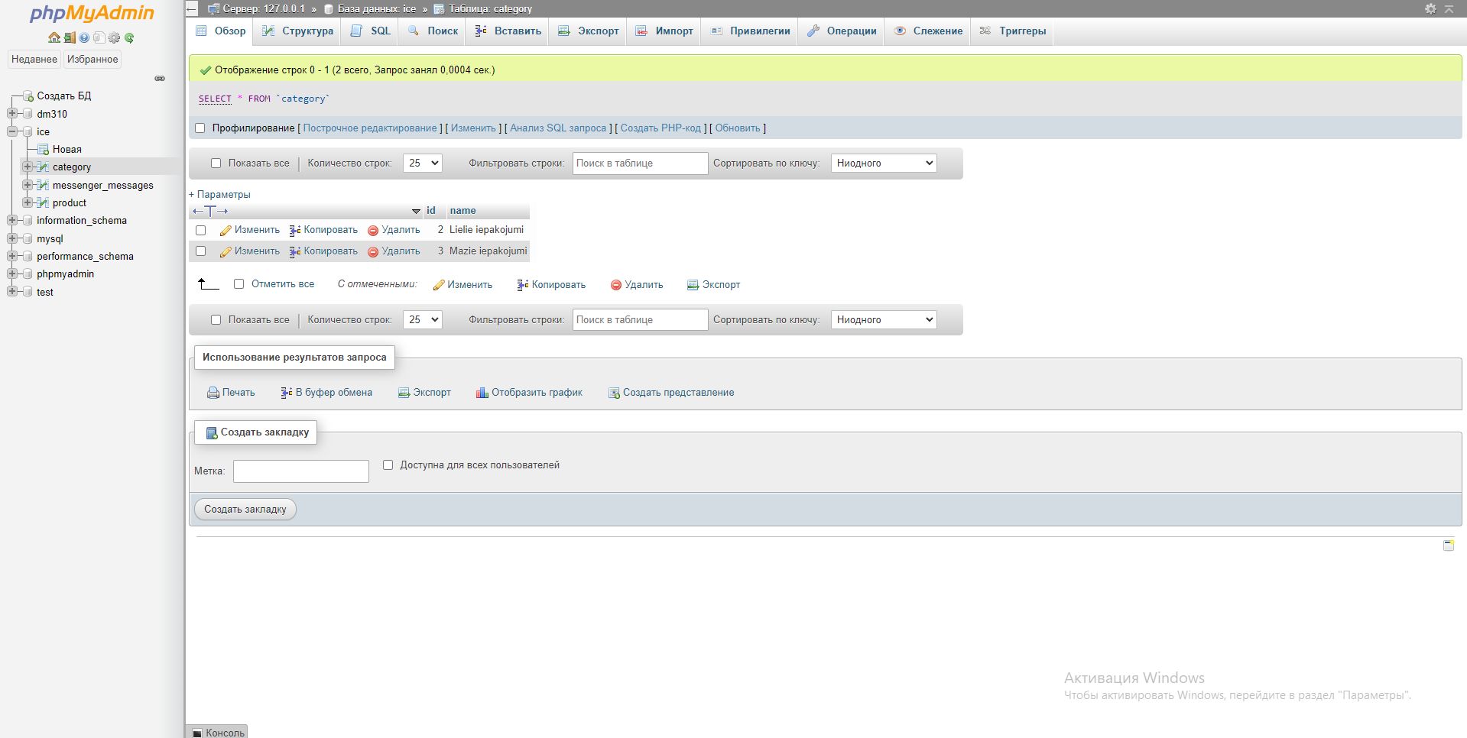Click the bookmark label input field
This screenshot has height=738, width=1467.
[300, 471]
